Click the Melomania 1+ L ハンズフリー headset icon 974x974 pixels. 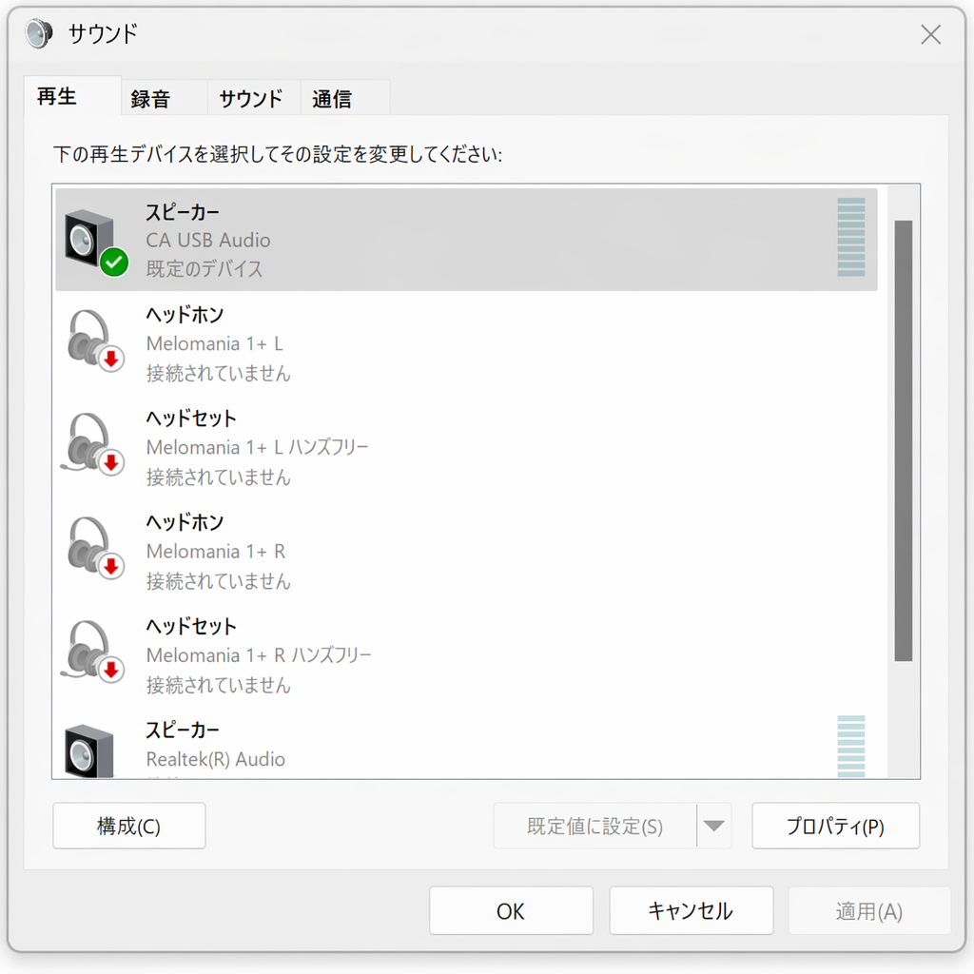[93, 445]
